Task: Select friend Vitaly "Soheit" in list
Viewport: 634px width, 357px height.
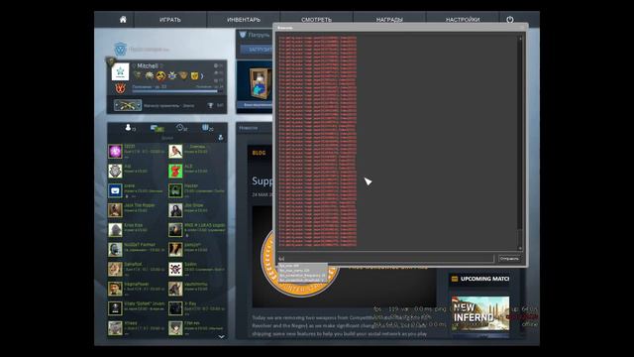Action: coord(137,308)
